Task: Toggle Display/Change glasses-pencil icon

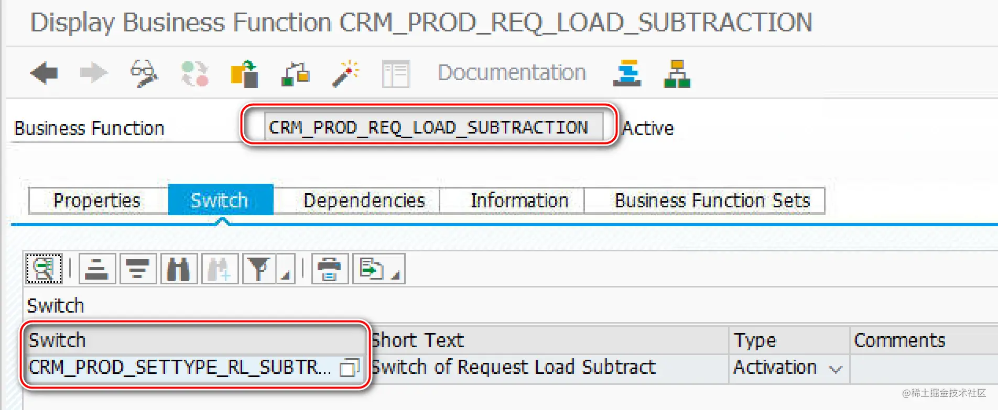Action: [x=144, y=73]
